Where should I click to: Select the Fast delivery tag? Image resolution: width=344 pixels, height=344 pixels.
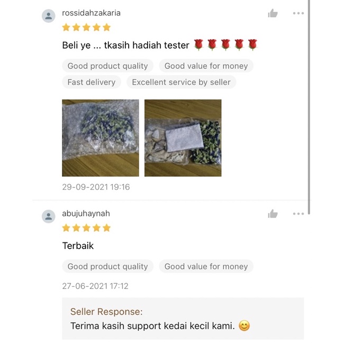click(x=92, y=82)
